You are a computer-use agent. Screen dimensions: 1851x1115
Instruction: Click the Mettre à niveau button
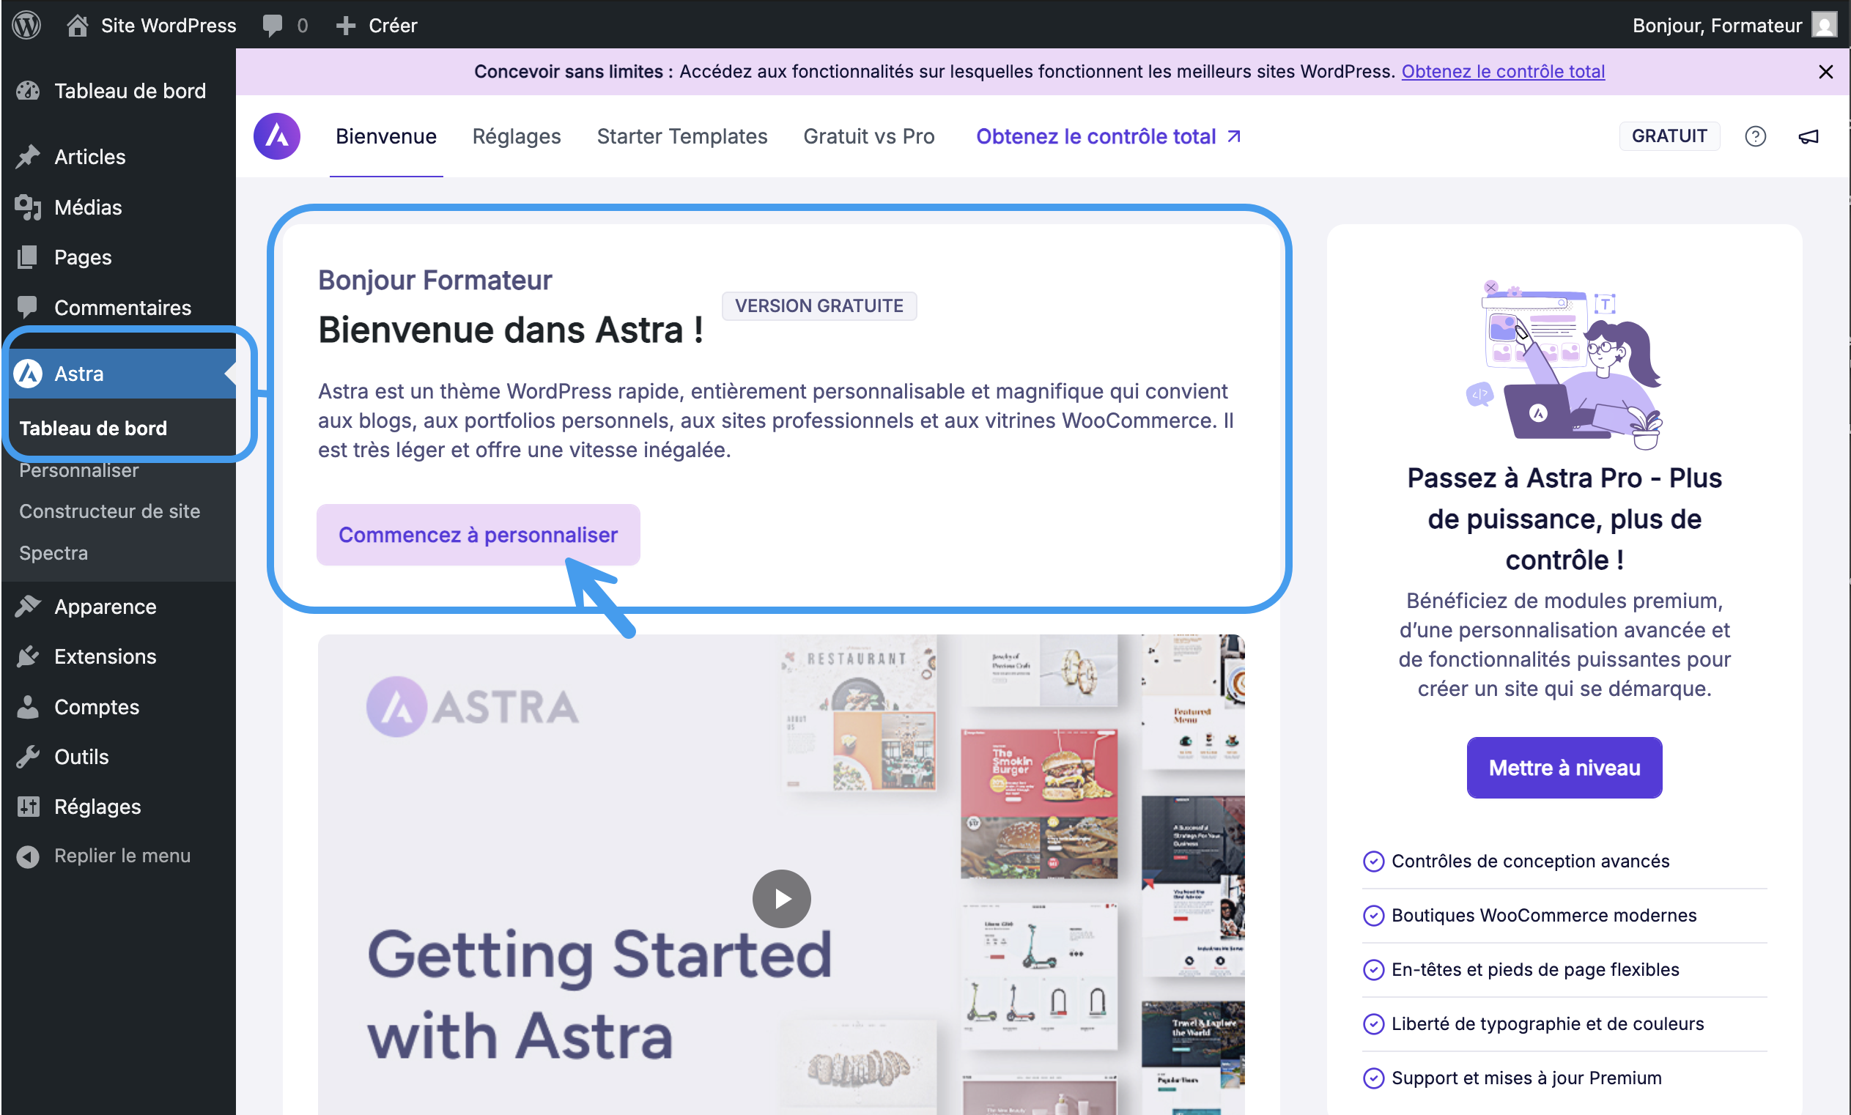(x=1564, y=767)
